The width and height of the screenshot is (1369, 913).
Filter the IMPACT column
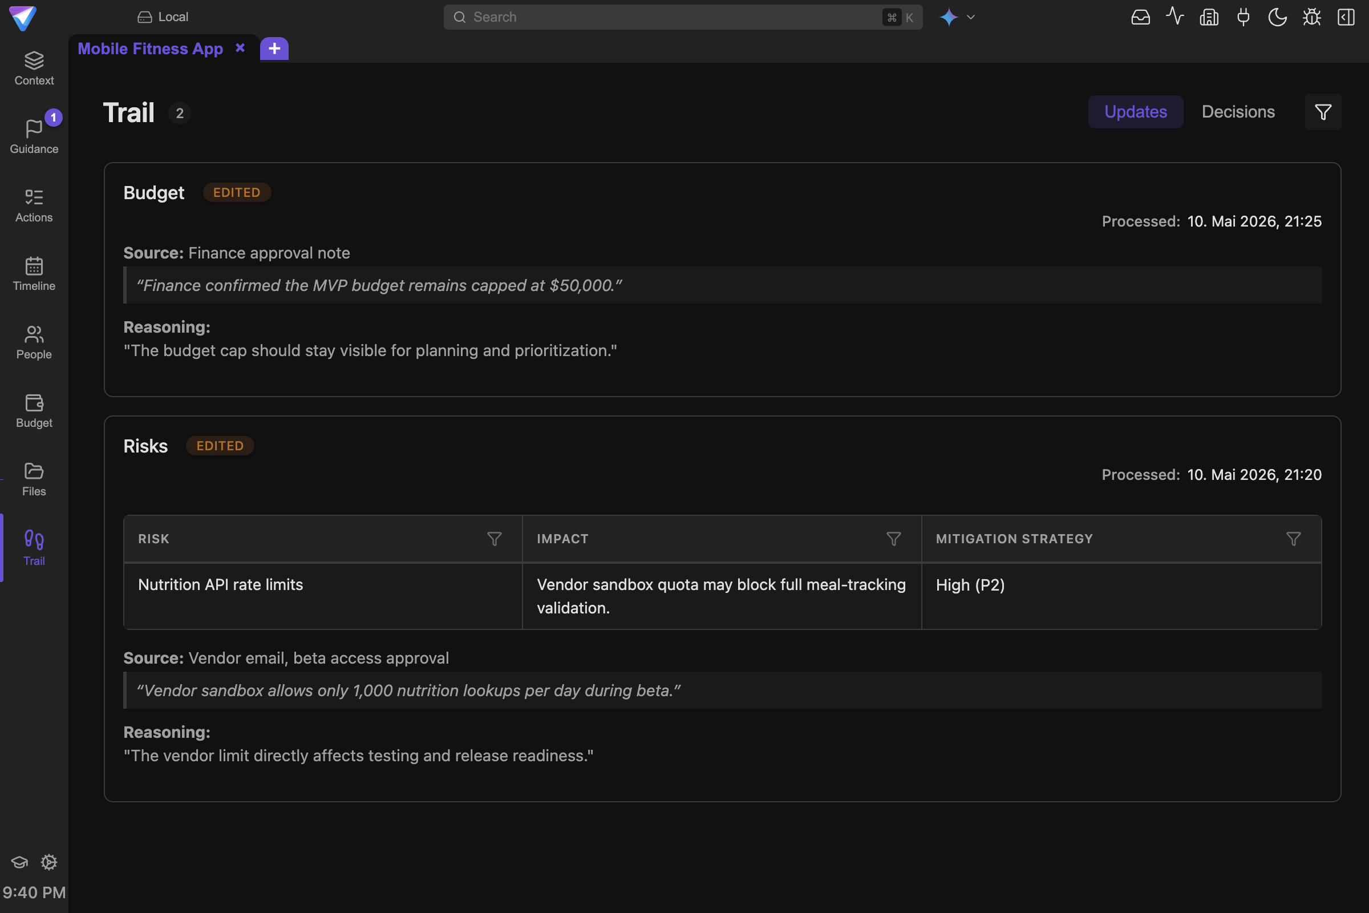pyautogui.click(x=893, y=539)
